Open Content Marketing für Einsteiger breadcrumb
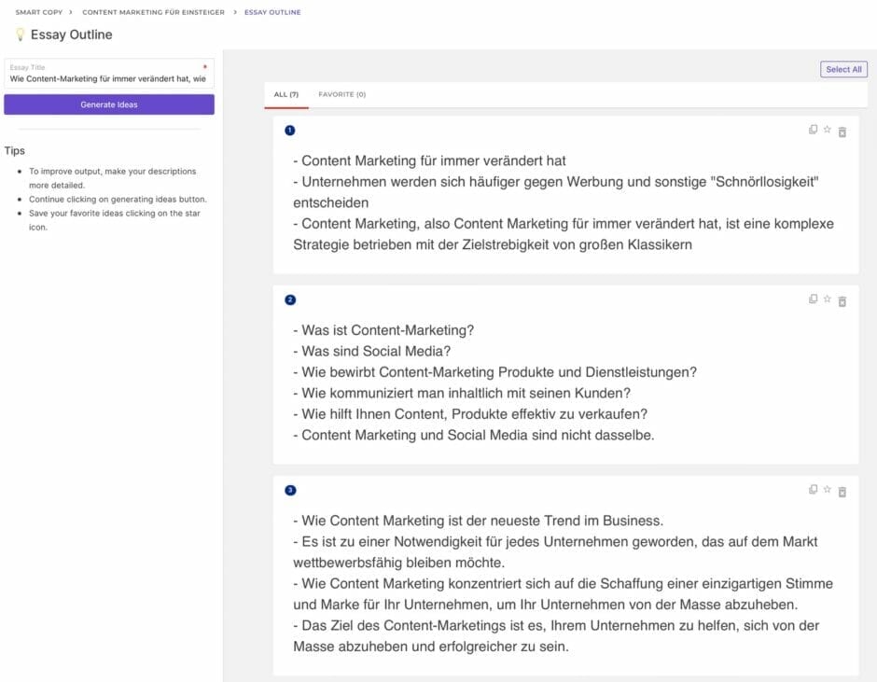 point(153,12)
